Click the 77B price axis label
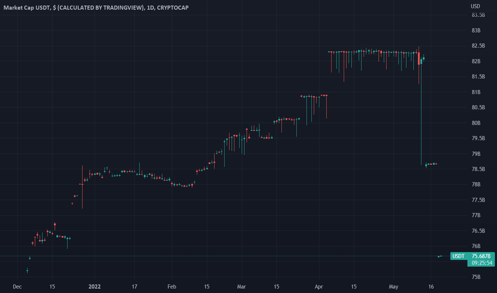This screenshot has width=497, height=293. [x=476, y=215]
